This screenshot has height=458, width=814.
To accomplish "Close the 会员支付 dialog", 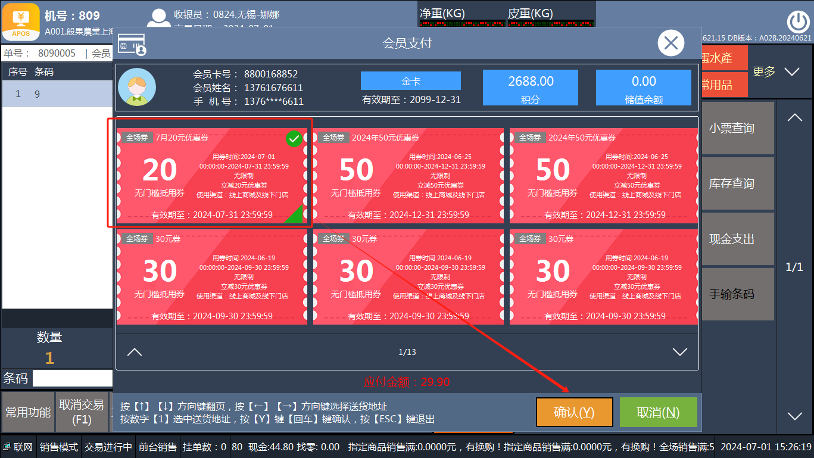I will coord(671,43).
